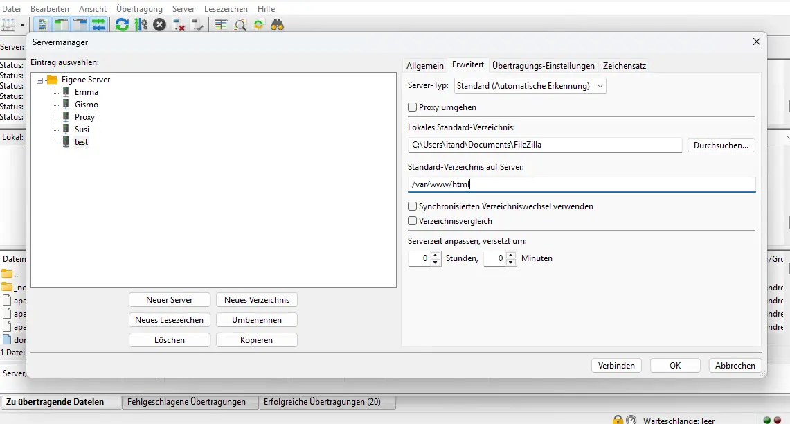Toggle the local directory tree icon

tap(62, 25)
